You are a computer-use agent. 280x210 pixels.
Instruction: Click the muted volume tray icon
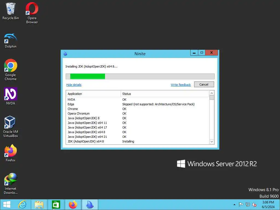(x=254, y=205)
